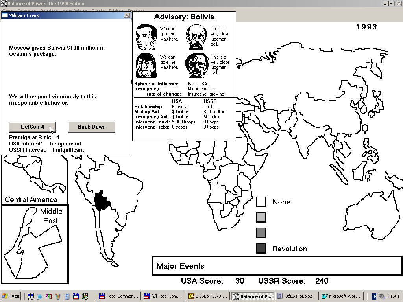This screenshot has width=403, height=302.
Task: Click the books with clock quick launch icon
Action: [85, 296]
